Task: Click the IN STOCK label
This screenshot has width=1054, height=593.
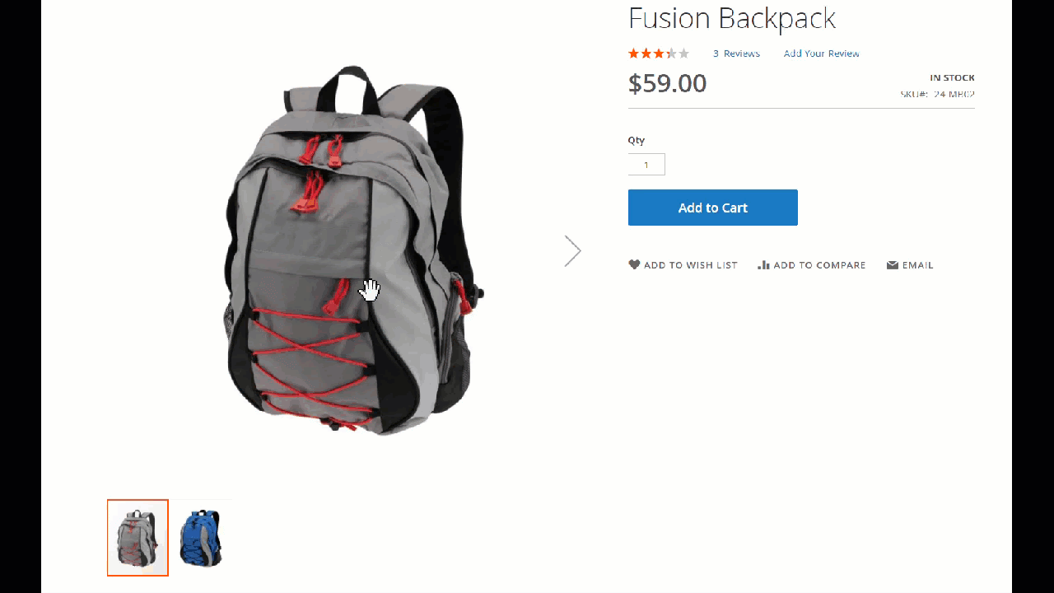Action: point(952,78)
